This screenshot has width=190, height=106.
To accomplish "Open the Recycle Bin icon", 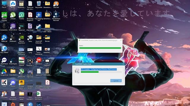I will (x=39, y=5).
